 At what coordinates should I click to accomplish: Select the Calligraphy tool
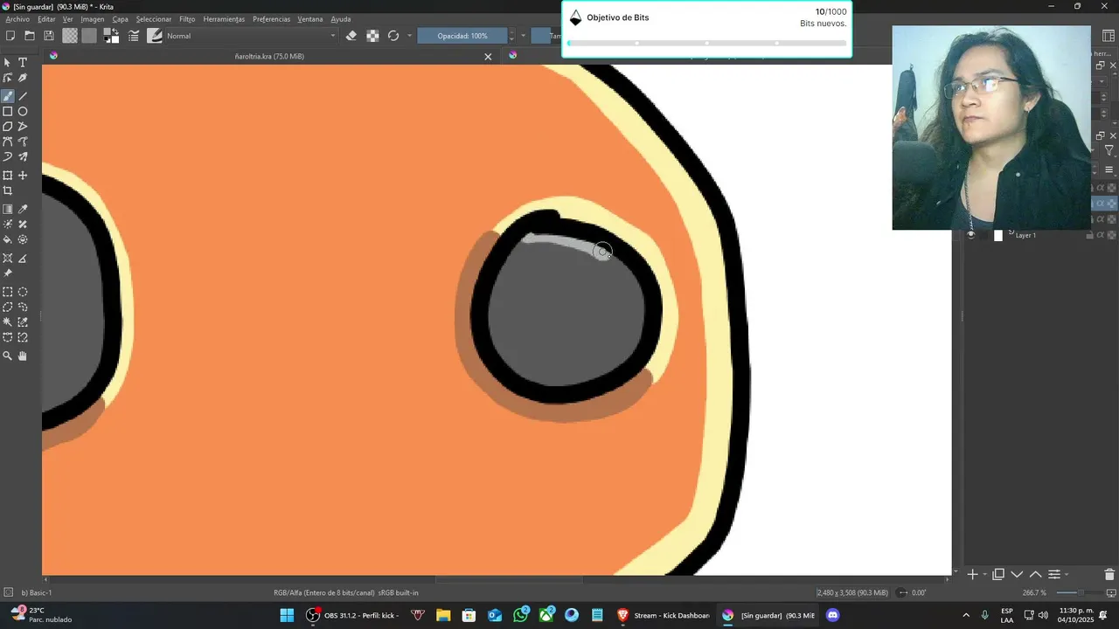(23, 78)
